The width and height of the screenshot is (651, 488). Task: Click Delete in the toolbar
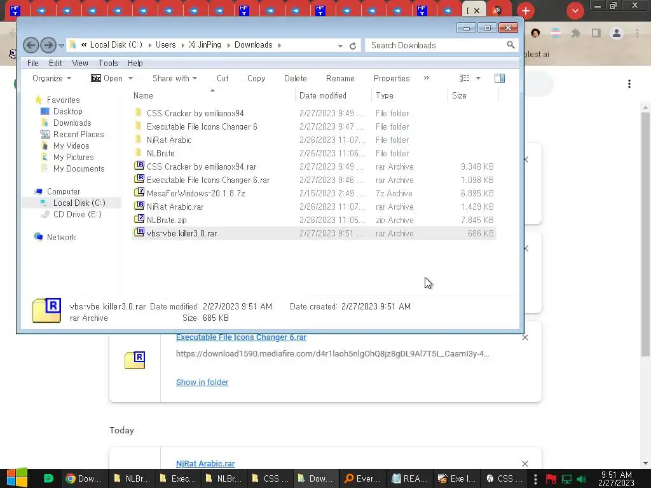[295, 78]
